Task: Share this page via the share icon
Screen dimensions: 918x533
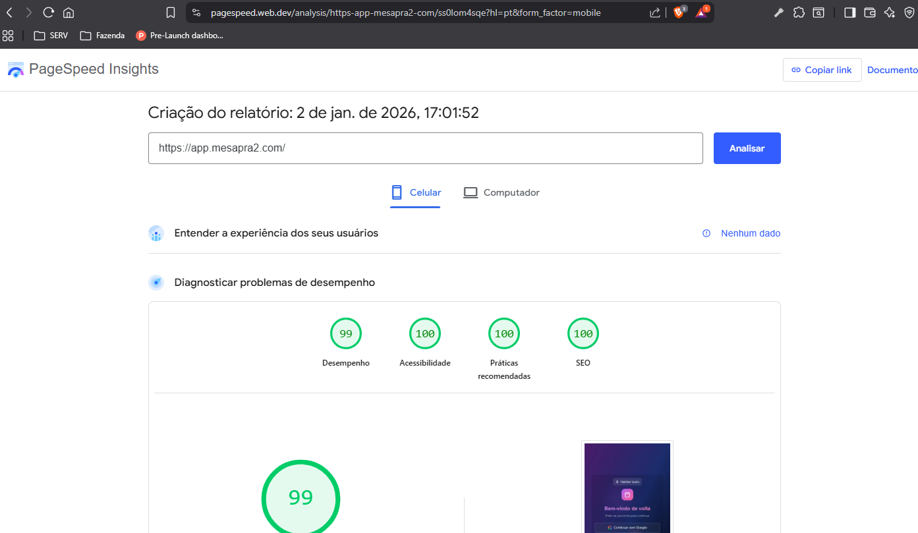Action: point(655,13)
